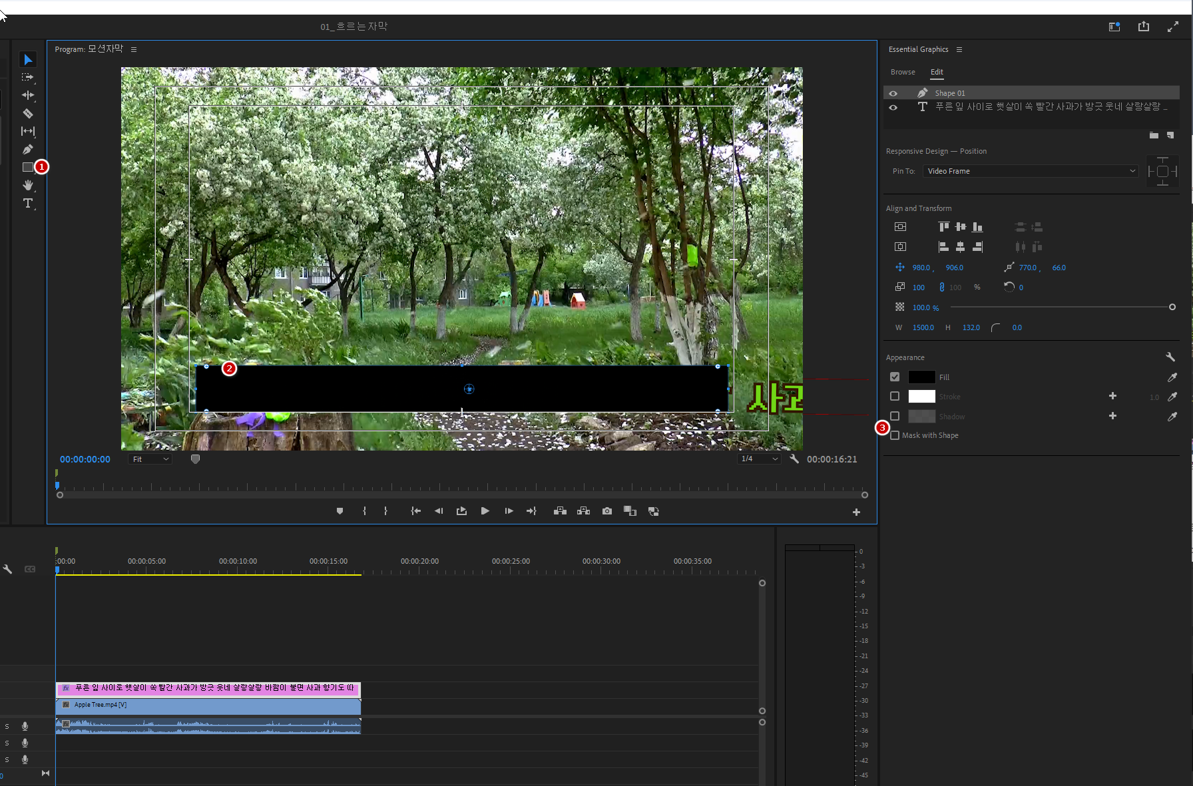The width and height of the screenshot is (1193, 786).
Task: Open the Essential Graphics panel menu
Action: coord(959,50)
